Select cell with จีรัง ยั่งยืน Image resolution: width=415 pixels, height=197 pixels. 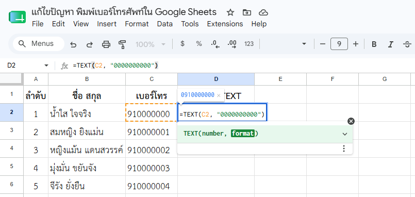[87, 185]
